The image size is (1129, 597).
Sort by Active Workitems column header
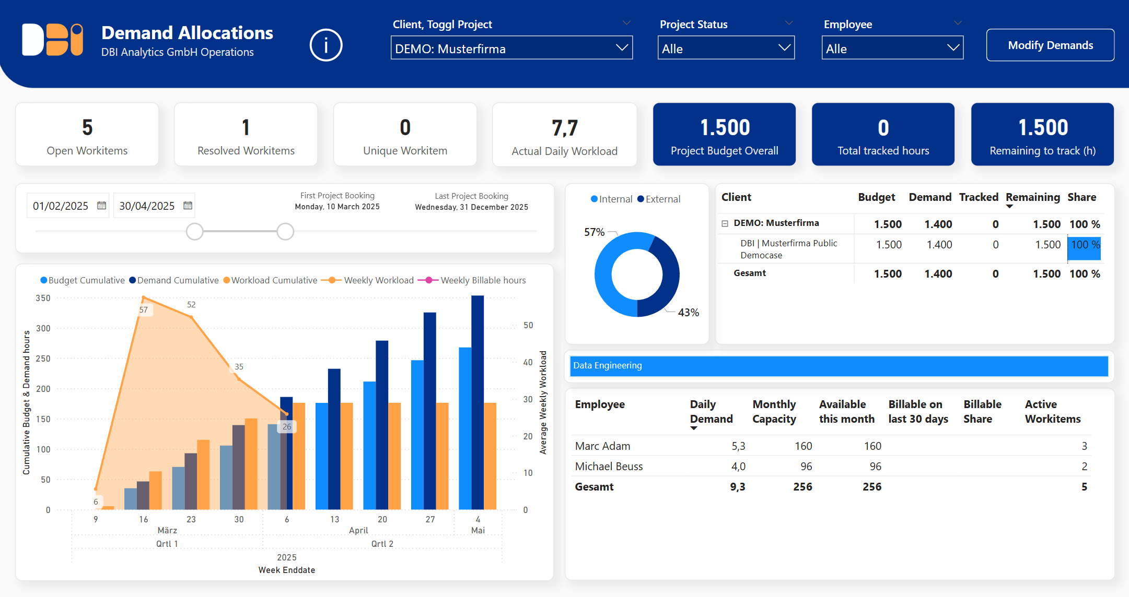click(x=1053, y=412)
